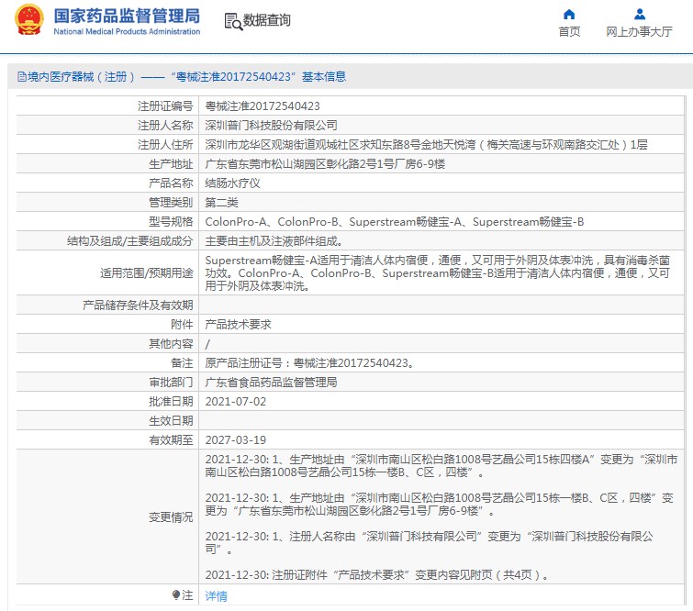
Task: Click registrant name 深圳普门科技股份有限公司
Action: 271,125
